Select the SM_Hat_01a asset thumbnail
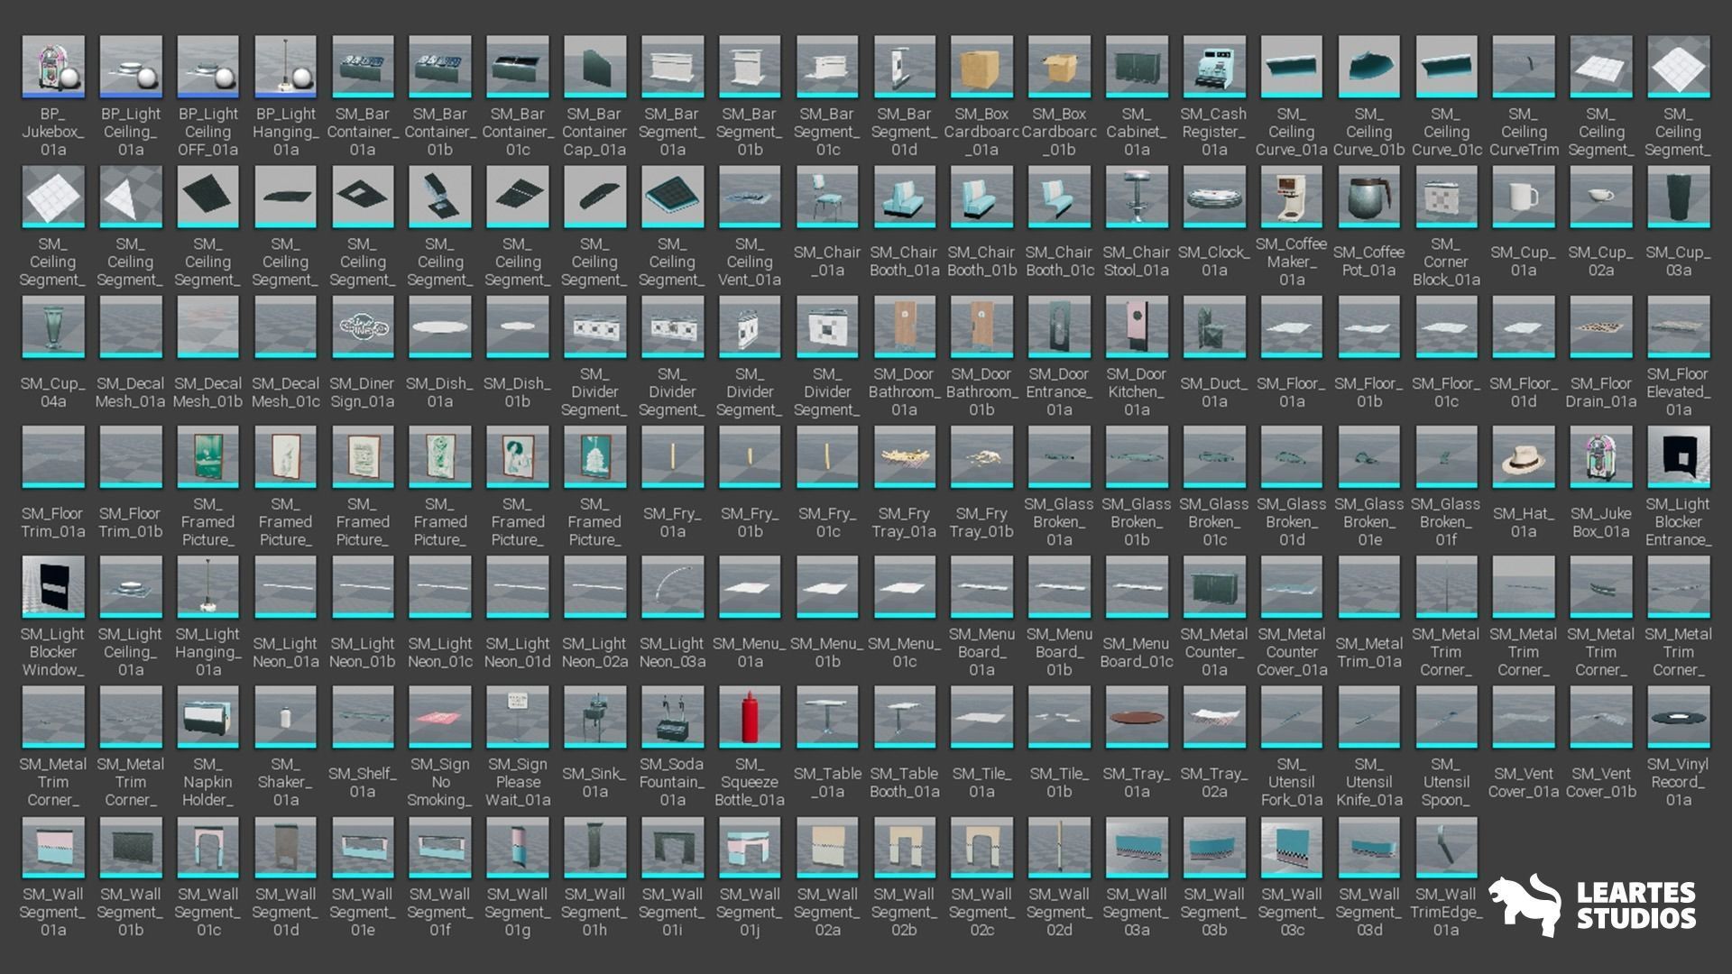This screenshot has height=974, width=1732. pos(1524,457)
